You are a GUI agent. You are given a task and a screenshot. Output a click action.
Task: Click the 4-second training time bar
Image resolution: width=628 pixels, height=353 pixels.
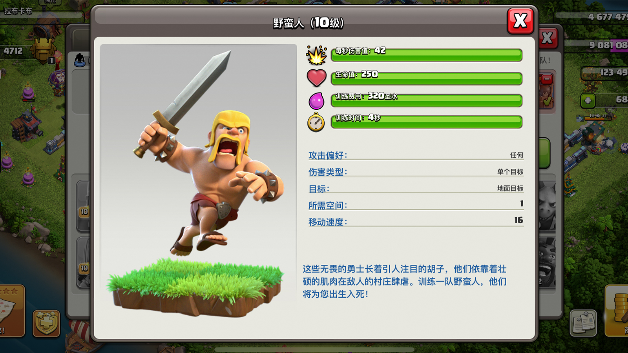pyautogui.click(x=427, y=122)
